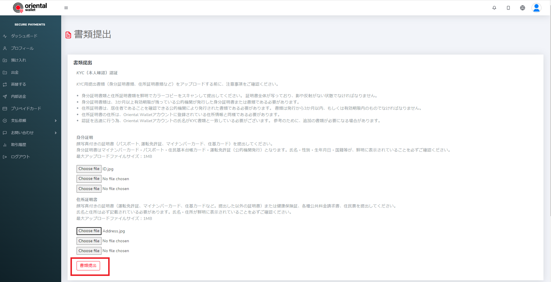Select ログアウト to sign out
Viewport: 551px width, 282px height.
[x=20, y=157]
